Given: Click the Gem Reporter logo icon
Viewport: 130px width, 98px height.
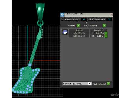Looking at the screenshot, I should click(62, 15).
